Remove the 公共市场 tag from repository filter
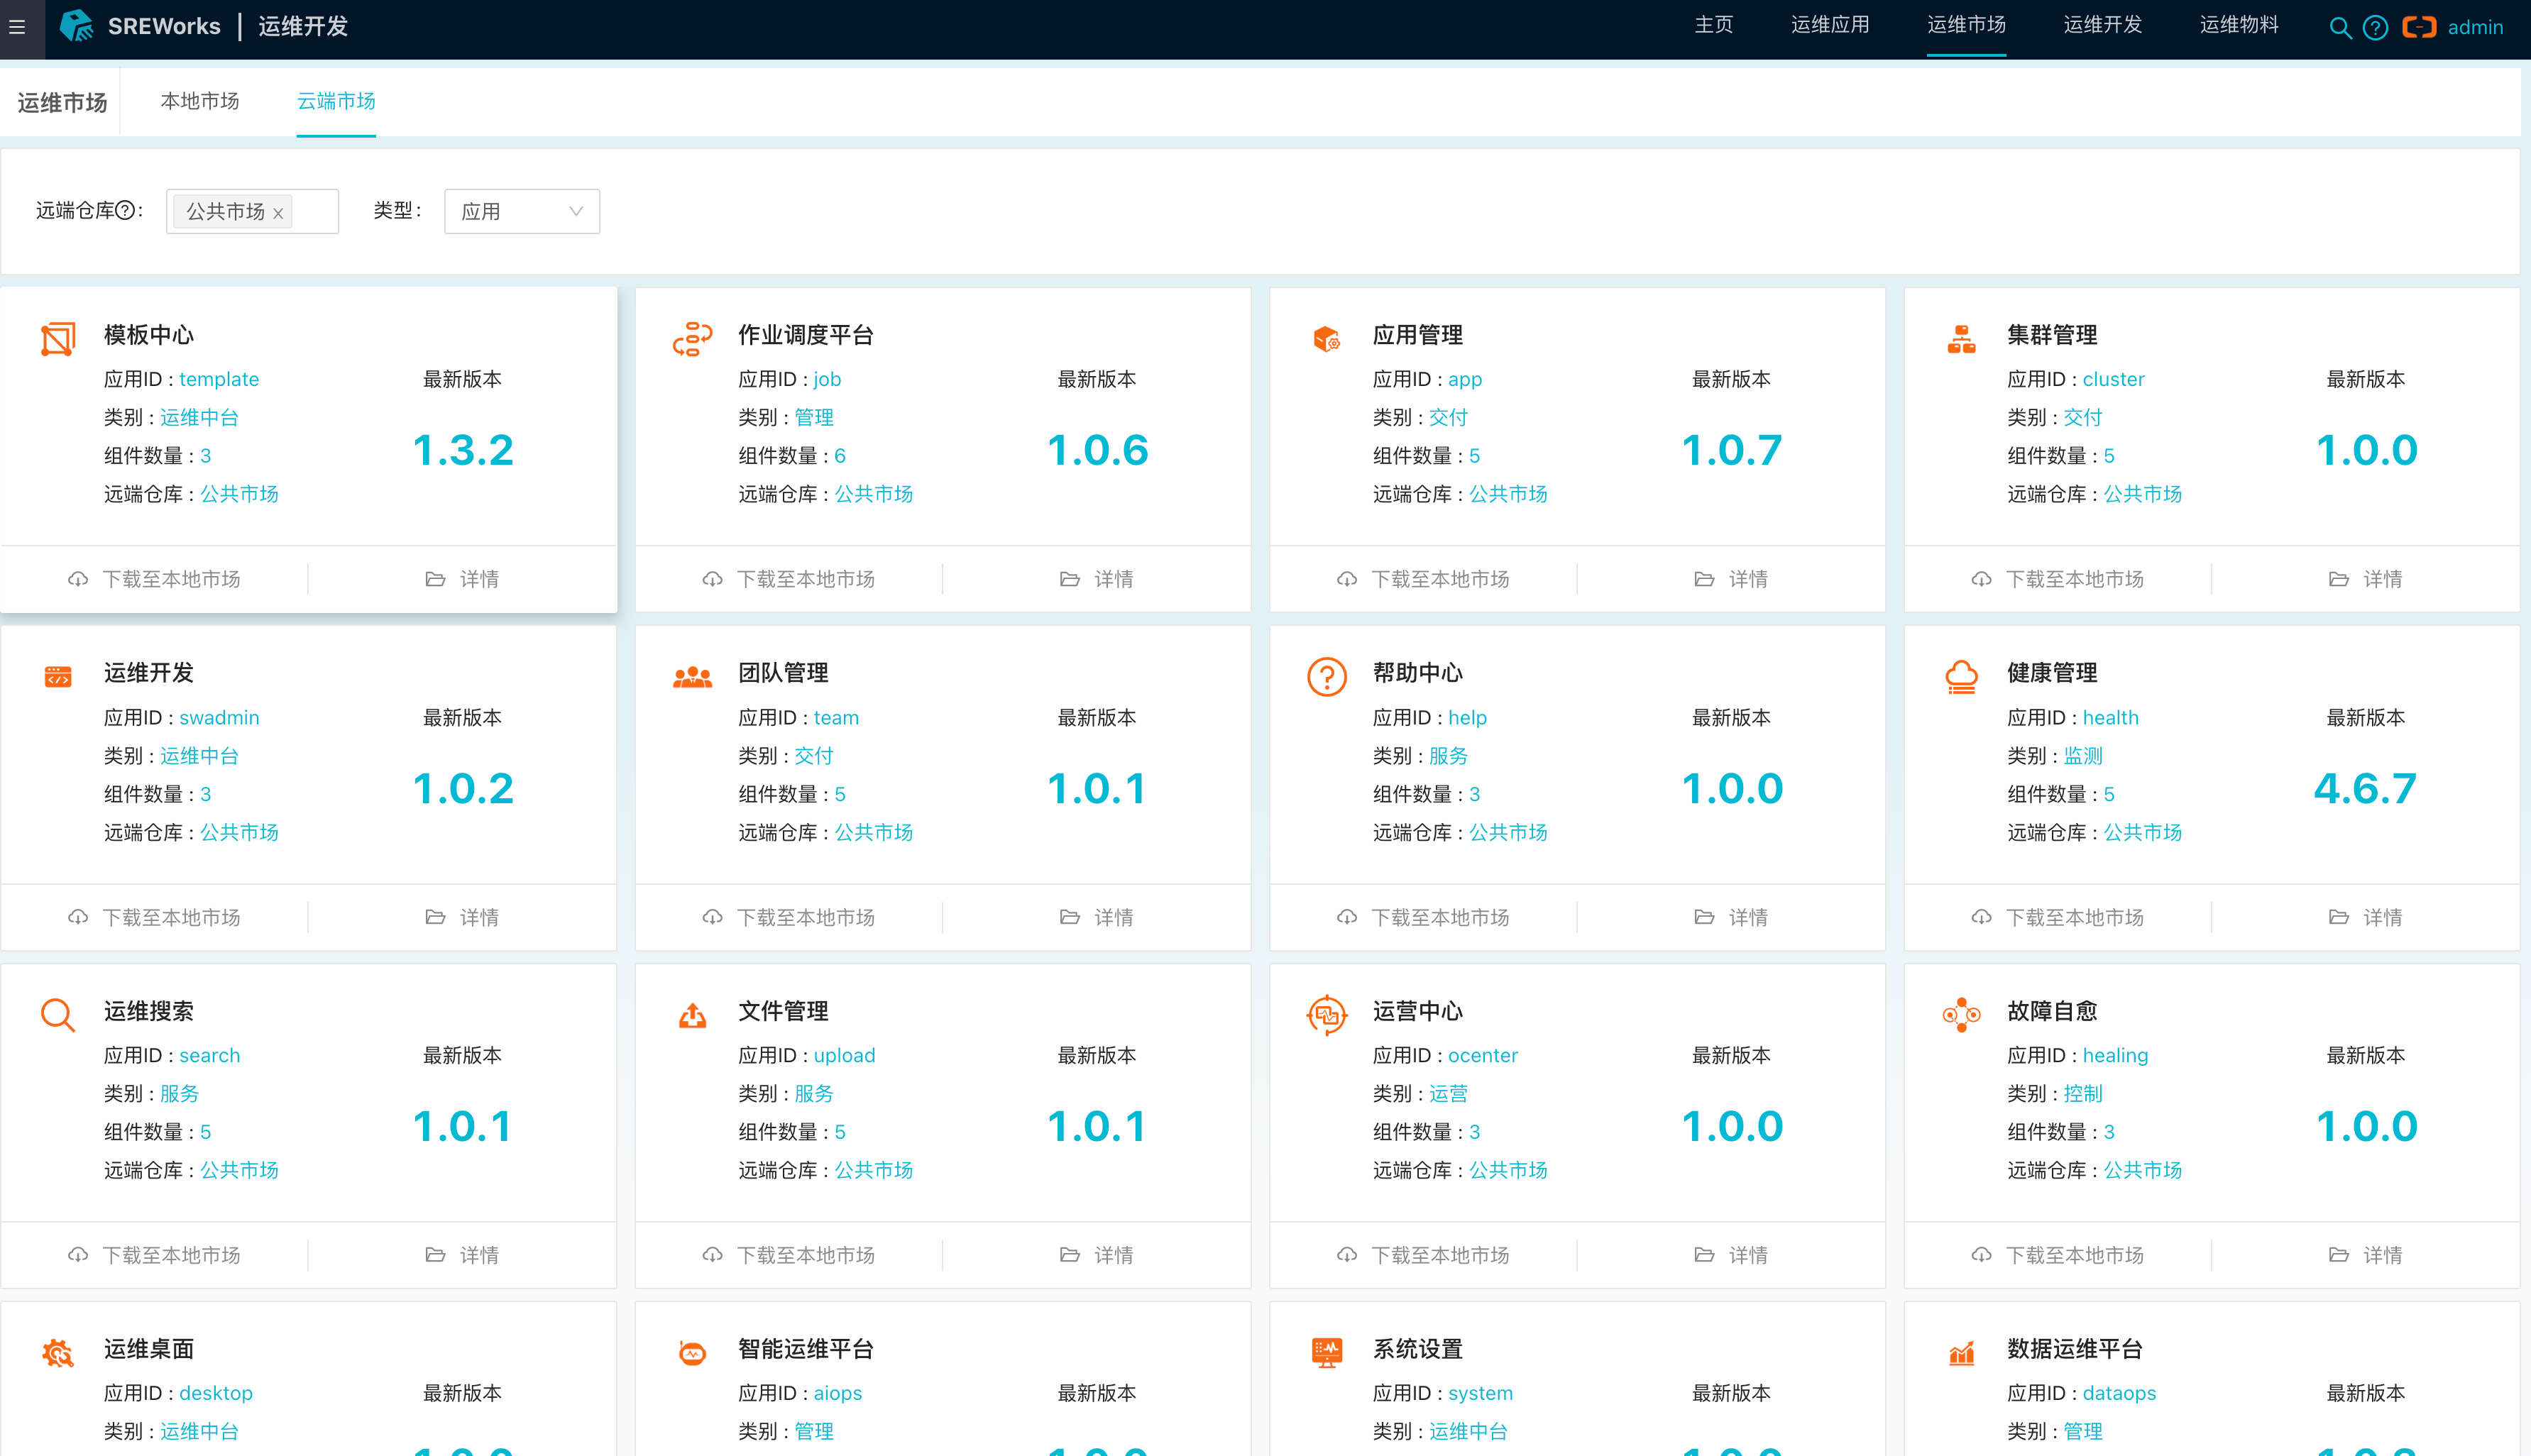 pyautogui.click(x=278, y=213)
